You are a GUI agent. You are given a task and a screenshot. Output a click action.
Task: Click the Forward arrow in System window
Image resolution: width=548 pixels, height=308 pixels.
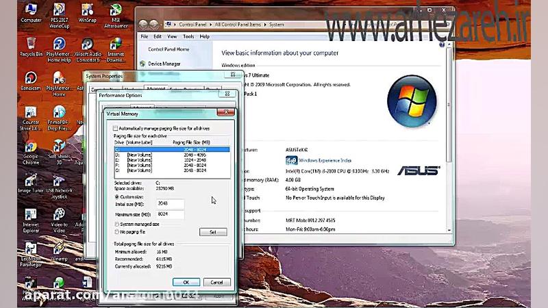[153, 24]
